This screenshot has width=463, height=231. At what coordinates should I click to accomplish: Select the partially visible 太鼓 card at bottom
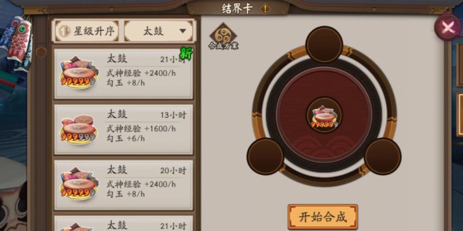click(x=124, y=223)
